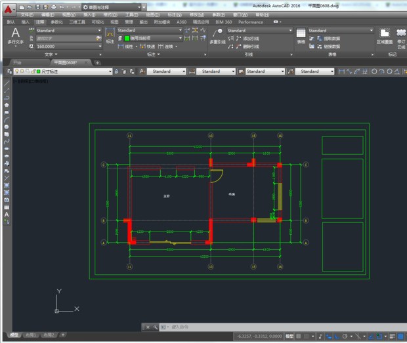Toggle model space (模型) button in status bar

289,336
